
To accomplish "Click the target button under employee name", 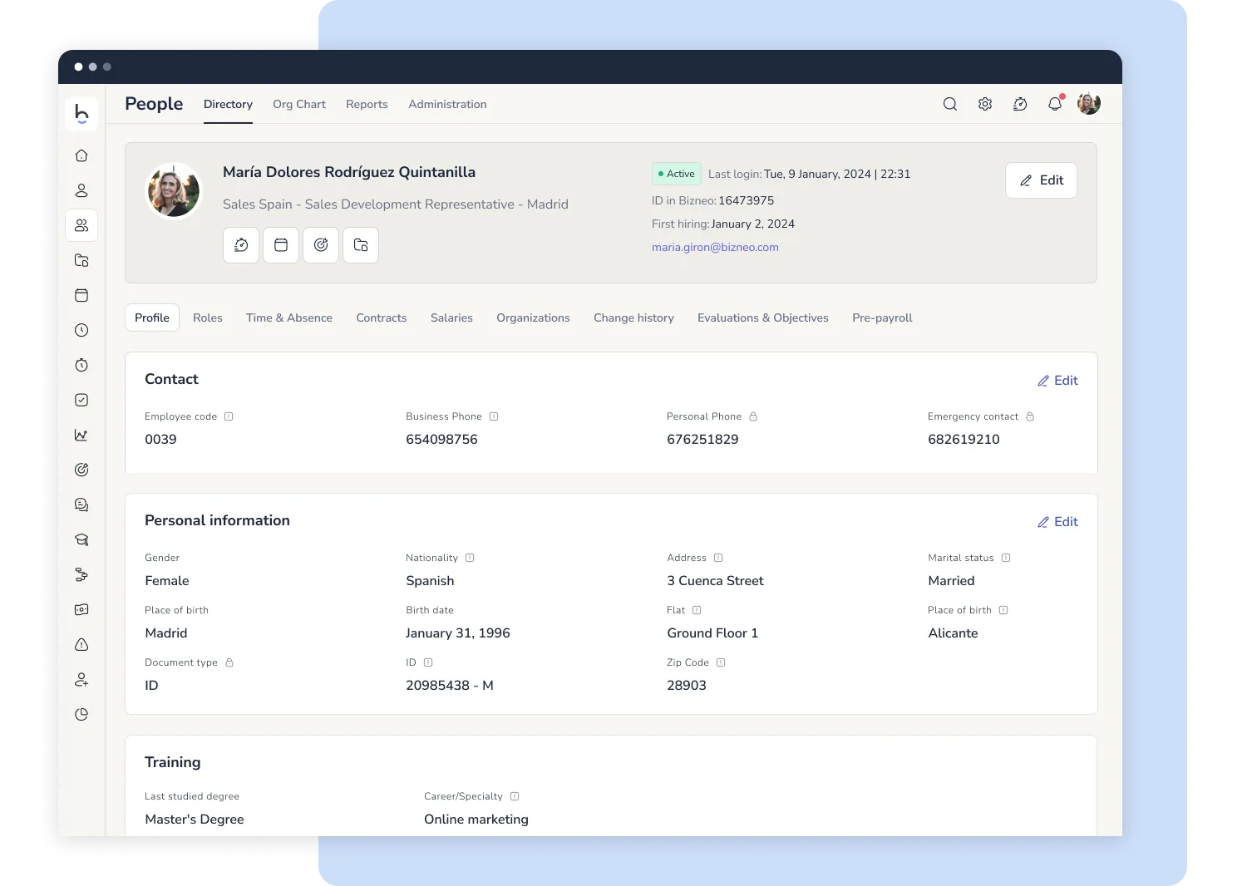I will pyautogui.click(x=321, y=245).
